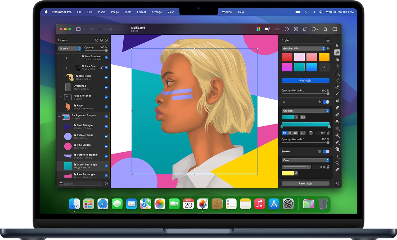Viewport: 397px width, 240px height.
Task: Uncheck the Background Shapes group visibility
Action: point(106,117)
